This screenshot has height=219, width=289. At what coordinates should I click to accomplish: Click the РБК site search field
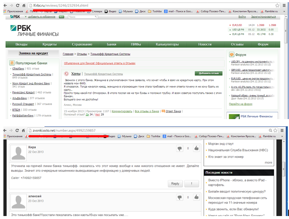pyautogui.click(x=83, y=17)
